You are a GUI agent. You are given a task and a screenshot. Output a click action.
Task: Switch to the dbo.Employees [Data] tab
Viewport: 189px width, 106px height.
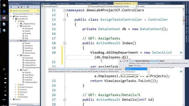click(x=83, y=4)
